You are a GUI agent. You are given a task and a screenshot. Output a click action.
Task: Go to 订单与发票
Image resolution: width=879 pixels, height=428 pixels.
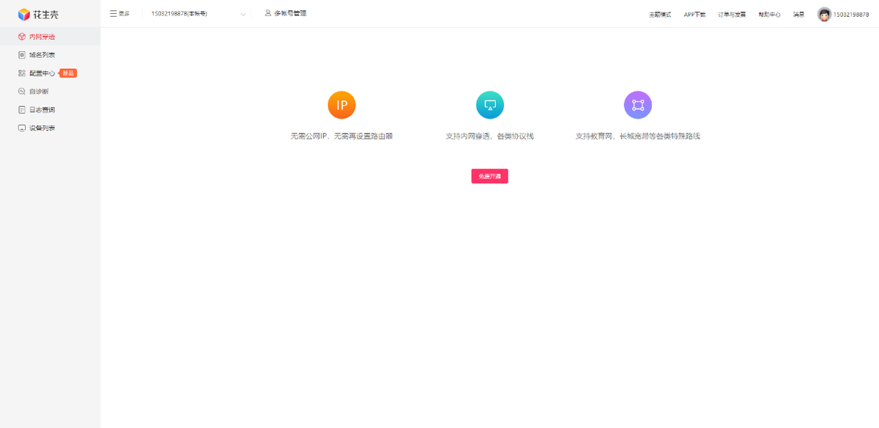[732, 15]
